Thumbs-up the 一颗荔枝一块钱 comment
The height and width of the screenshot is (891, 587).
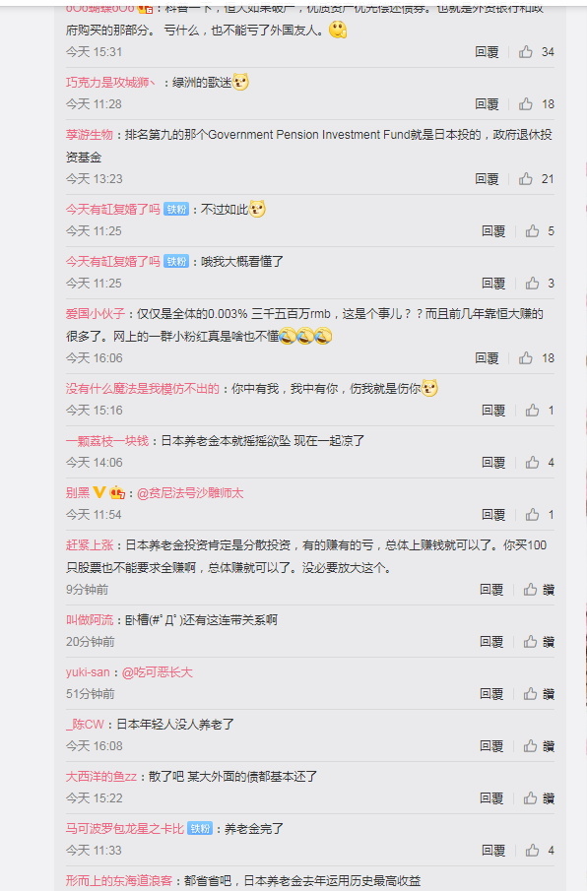pos(533,463)
